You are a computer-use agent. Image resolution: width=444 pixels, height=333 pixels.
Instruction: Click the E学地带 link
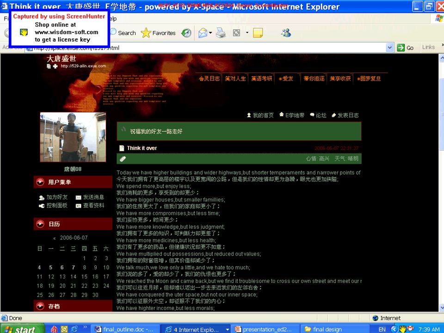(x=292, y=115)
